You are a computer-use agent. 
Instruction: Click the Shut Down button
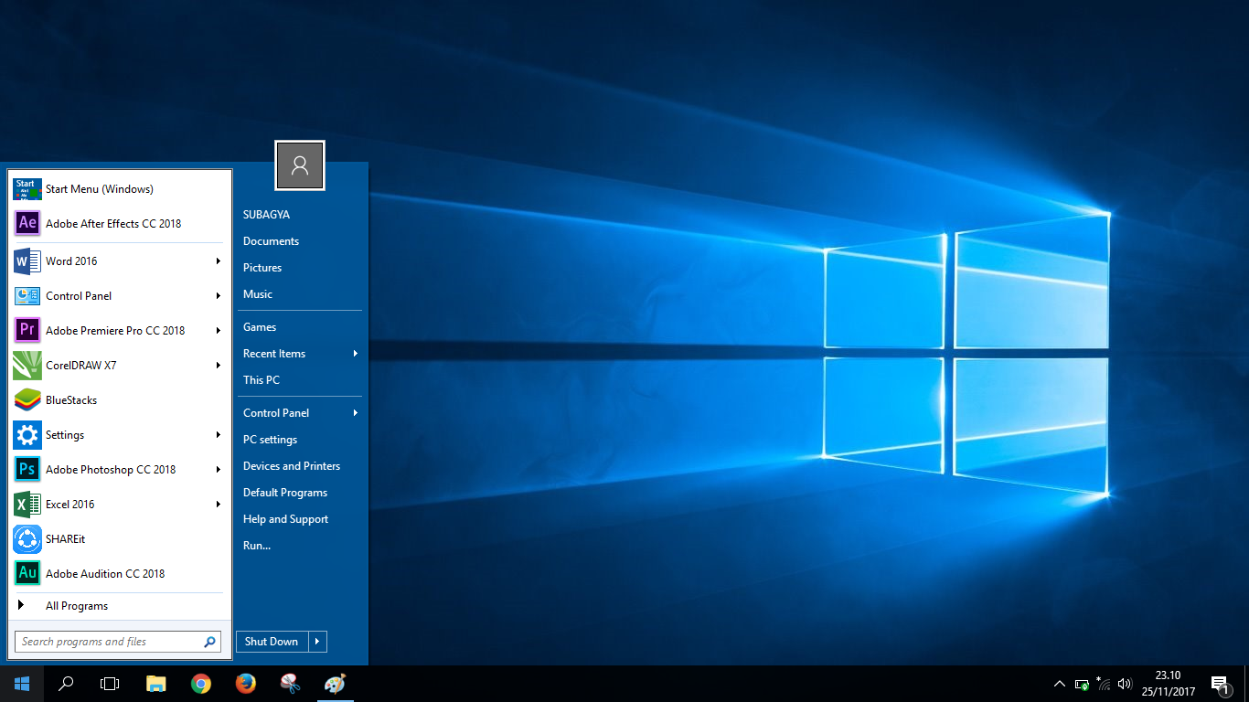272,642
